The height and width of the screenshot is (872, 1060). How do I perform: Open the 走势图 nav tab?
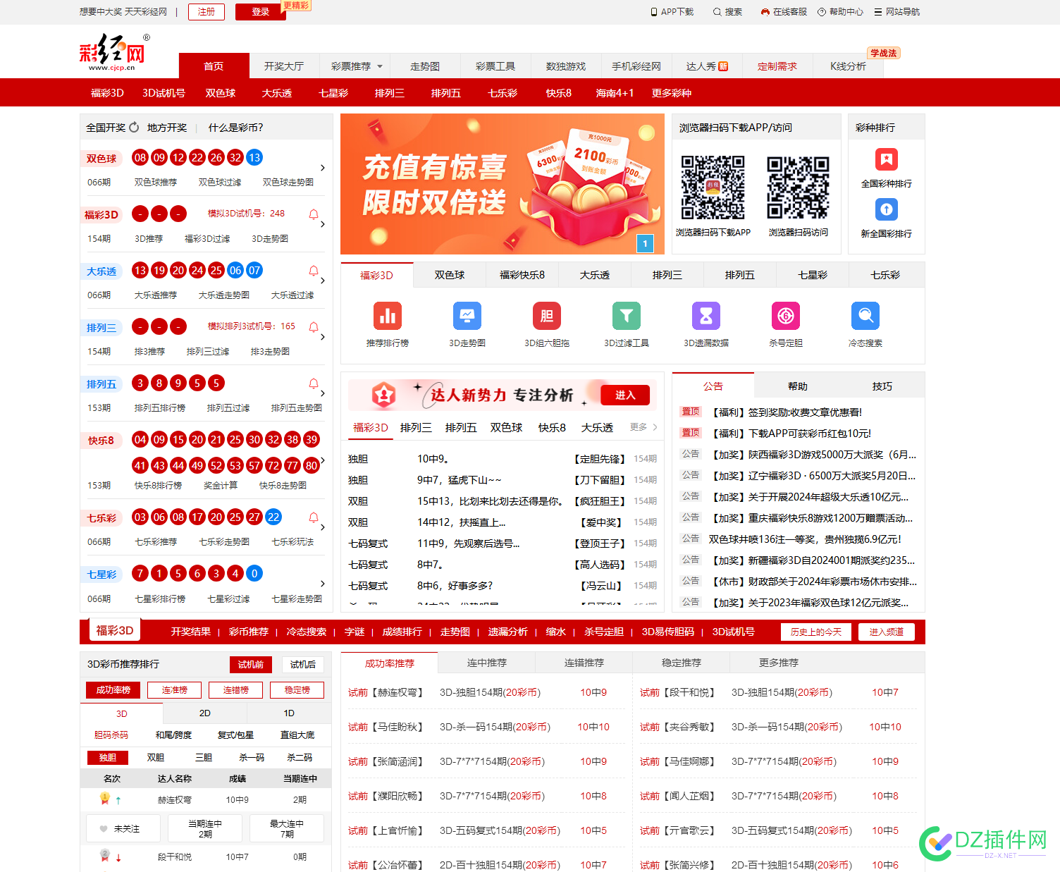tap(425, 66)
